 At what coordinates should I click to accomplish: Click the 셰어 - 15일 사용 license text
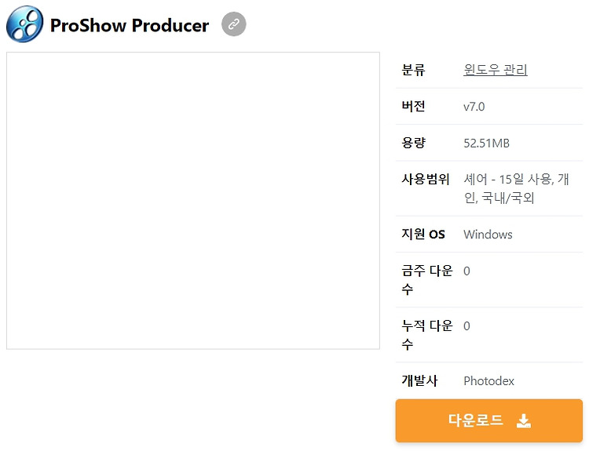[509, 179]
